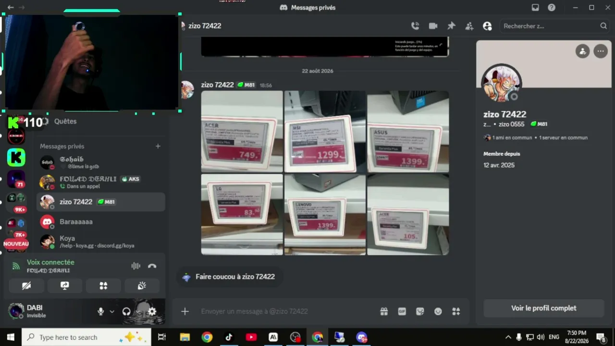Image resolution: width=615 pixels, height=346 pixels.
Task: View the ACER 105 price tag photo
Action: pos(408,214)
